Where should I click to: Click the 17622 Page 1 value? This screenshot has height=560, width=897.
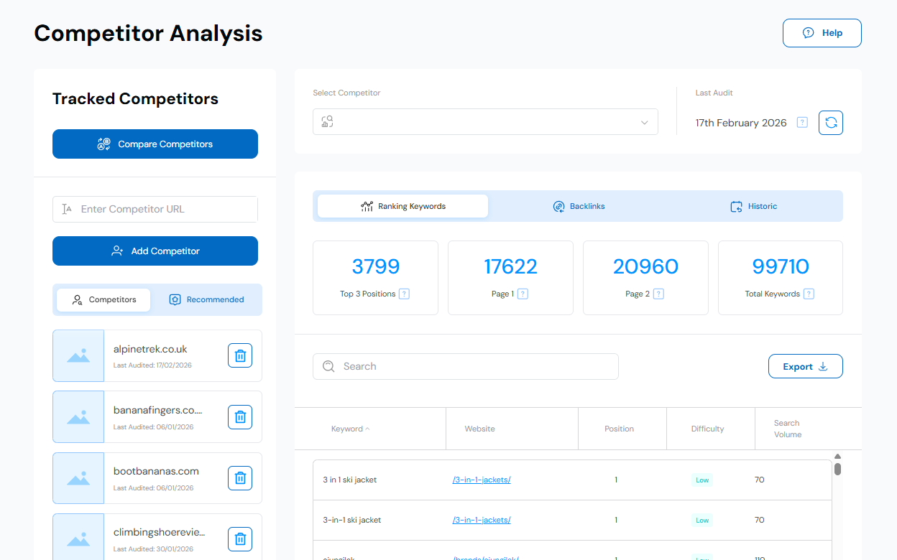(x=510, y=266)
